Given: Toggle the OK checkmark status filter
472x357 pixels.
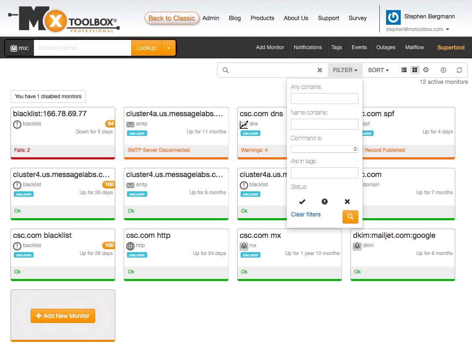Looking at the screenshot, I should coord(302,201).
